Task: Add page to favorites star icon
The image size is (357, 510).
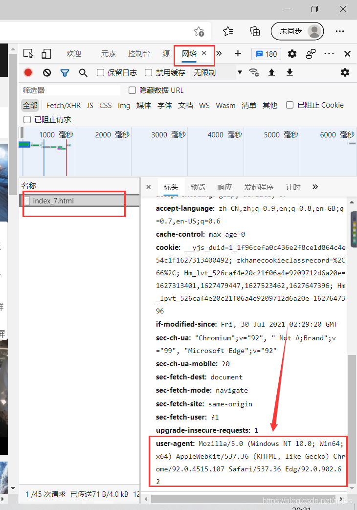Action: 199,32
